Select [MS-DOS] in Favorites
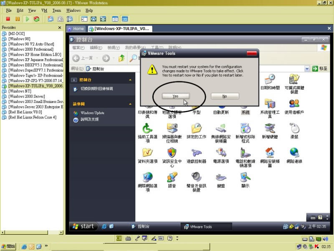The width and height of the screenshot is (334, 251). (16, 33)
